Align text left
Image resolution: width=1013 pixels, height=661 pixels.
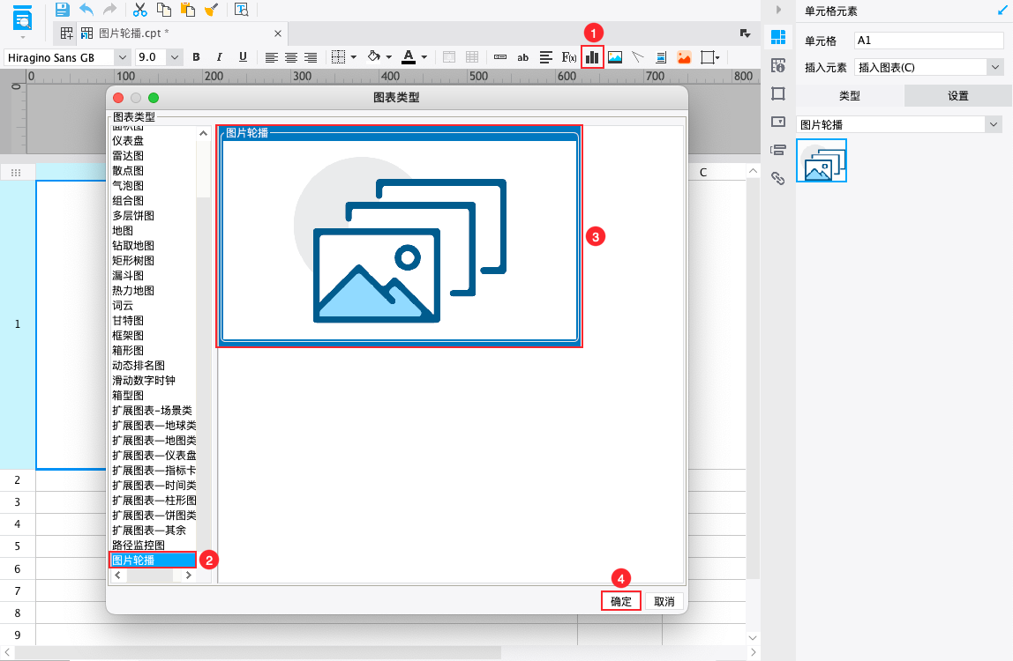point(272,57)
